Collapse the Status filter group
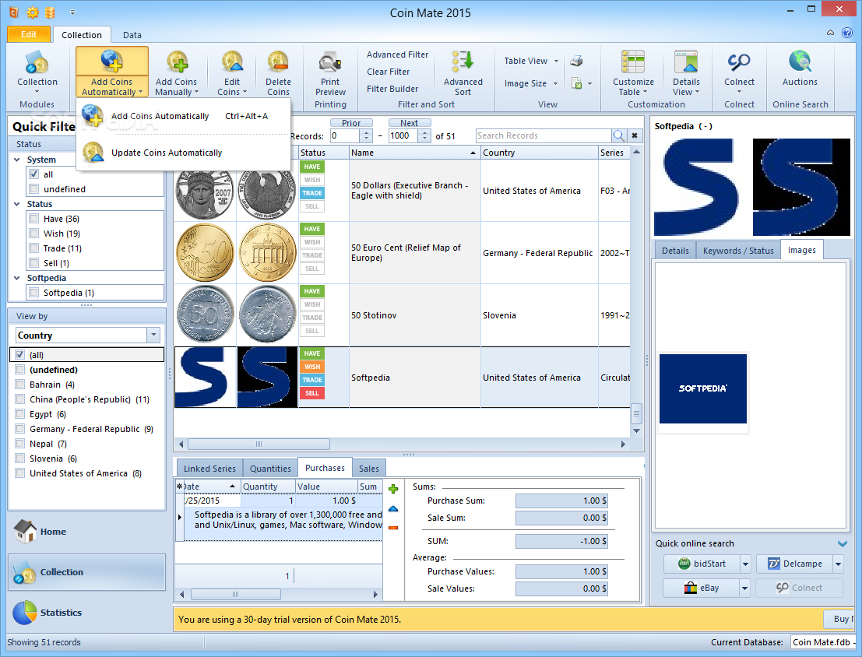Viewport: 862px width, 657px height. [x=16, y=204]
